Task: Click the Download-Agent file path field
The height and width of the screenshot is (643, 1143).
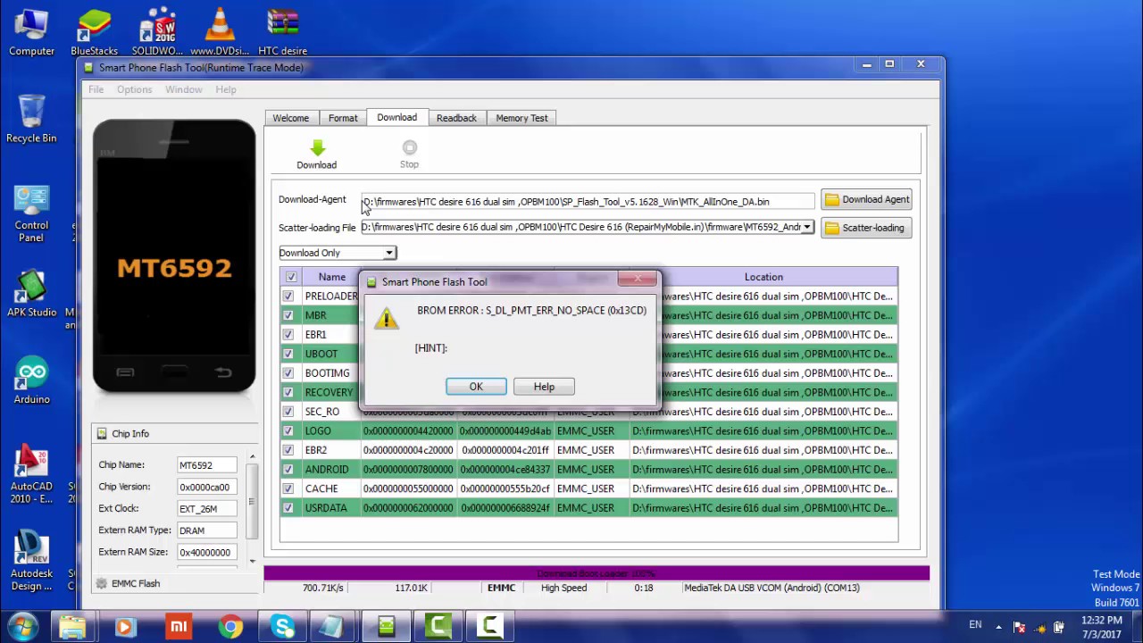Action: 588,201
